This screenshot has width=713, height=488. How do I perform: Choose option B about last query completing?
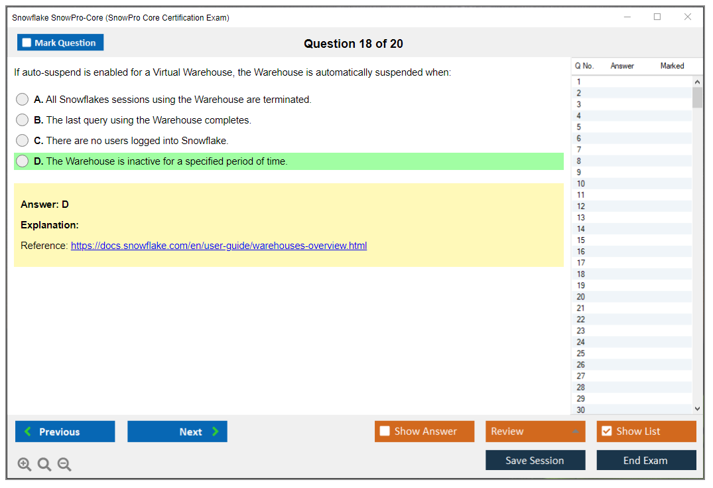click(23, 120)
